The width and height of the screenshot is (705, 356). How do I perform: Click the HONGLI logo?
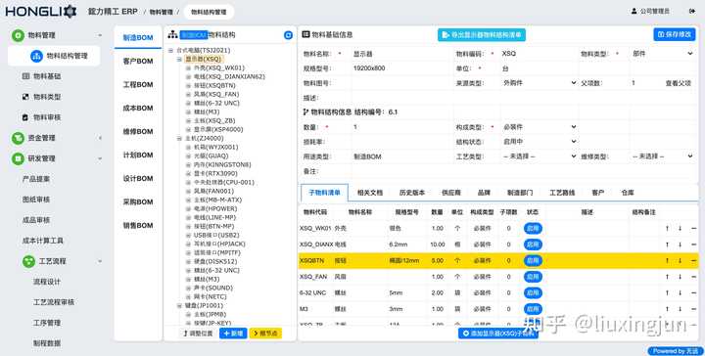pyautogui.click(x=41, y=11)
